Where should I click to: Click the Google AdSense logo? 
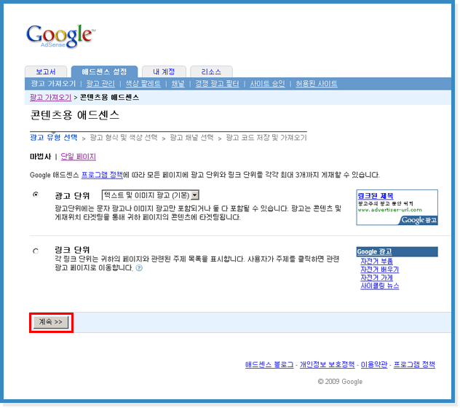[x=60, y=36]
